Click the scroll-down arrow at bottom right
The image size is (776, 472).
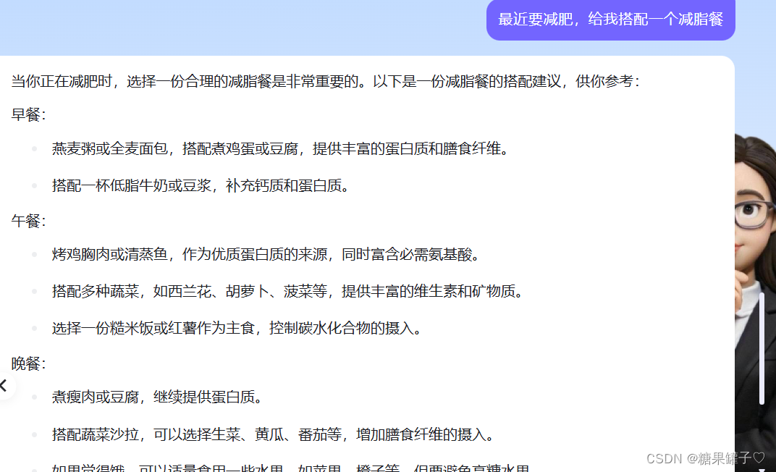pos(762,470)
